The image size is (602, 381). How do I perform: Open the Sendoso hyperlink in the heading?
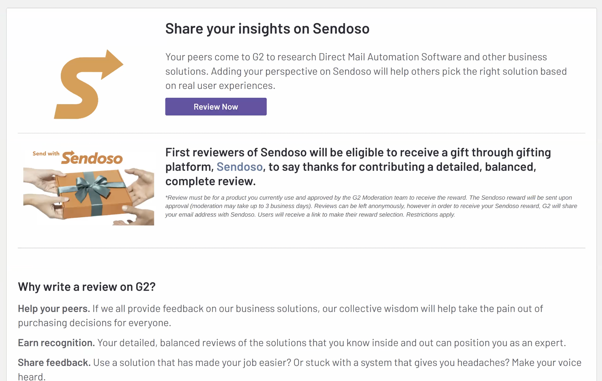click(x=240, y=167)
